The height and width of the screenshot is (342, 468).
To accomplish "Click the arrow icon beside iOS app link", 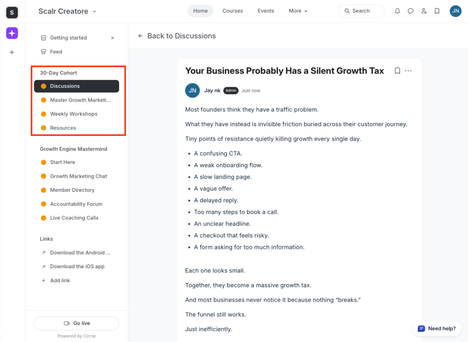I will click(43, 267).
